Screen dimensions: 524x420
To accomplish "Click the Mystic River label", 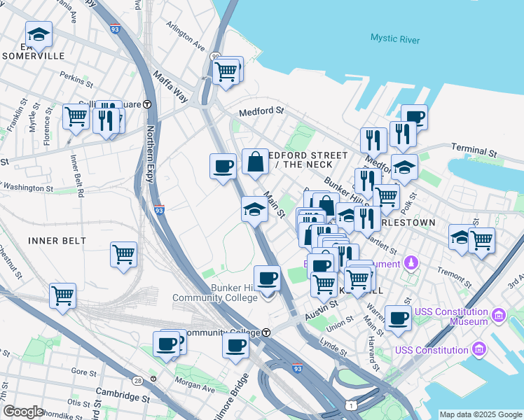I will [395, 38].
